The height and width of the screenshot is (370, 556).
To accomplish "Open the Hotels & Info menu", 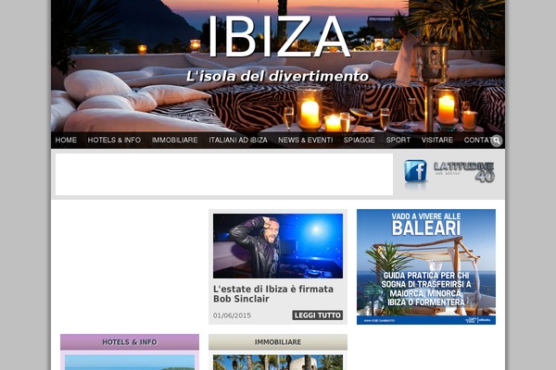I will coord(114,140).
